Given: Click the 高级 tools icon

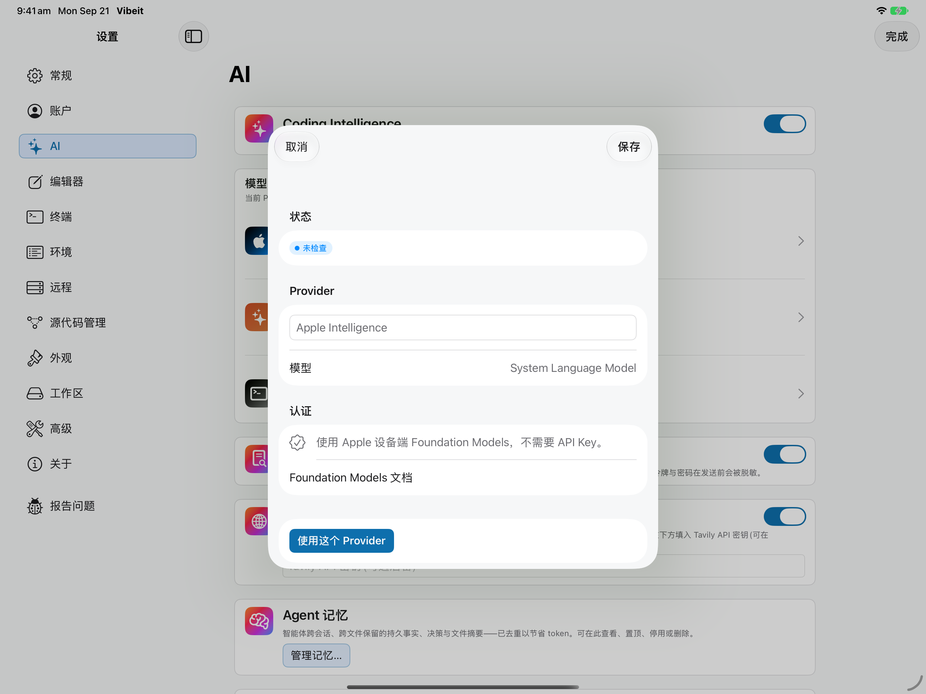Looking at the screenshot, I should pos(35,429).
